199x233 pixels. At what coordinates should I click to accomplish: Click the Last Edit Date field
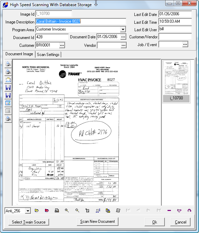[x=175, y=14]
